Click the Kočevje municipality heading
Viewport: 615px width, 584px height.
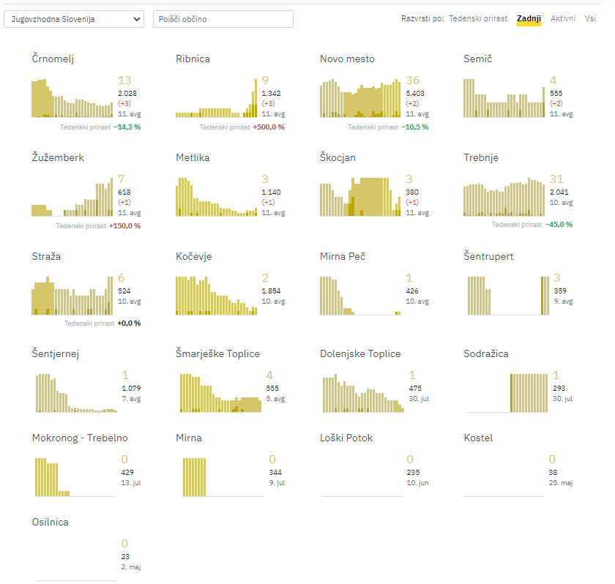click(x=194, y=256)
